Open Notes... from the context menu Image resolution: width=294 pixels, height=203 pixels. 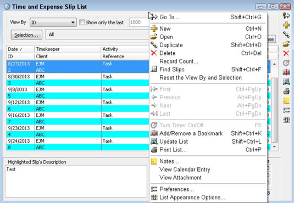208,161
